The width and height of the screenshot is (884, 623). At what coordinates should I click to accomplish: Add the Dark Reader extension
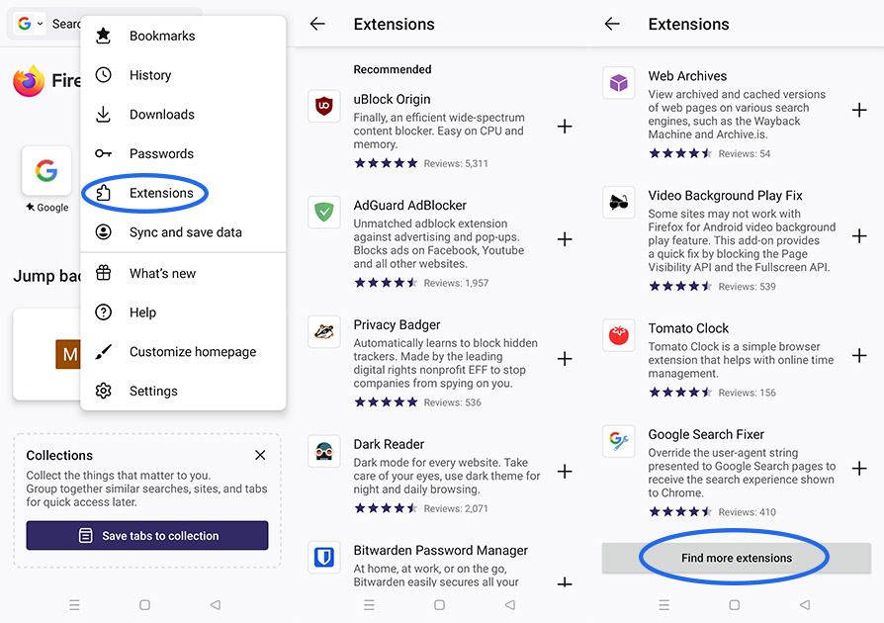pos(565,472)
